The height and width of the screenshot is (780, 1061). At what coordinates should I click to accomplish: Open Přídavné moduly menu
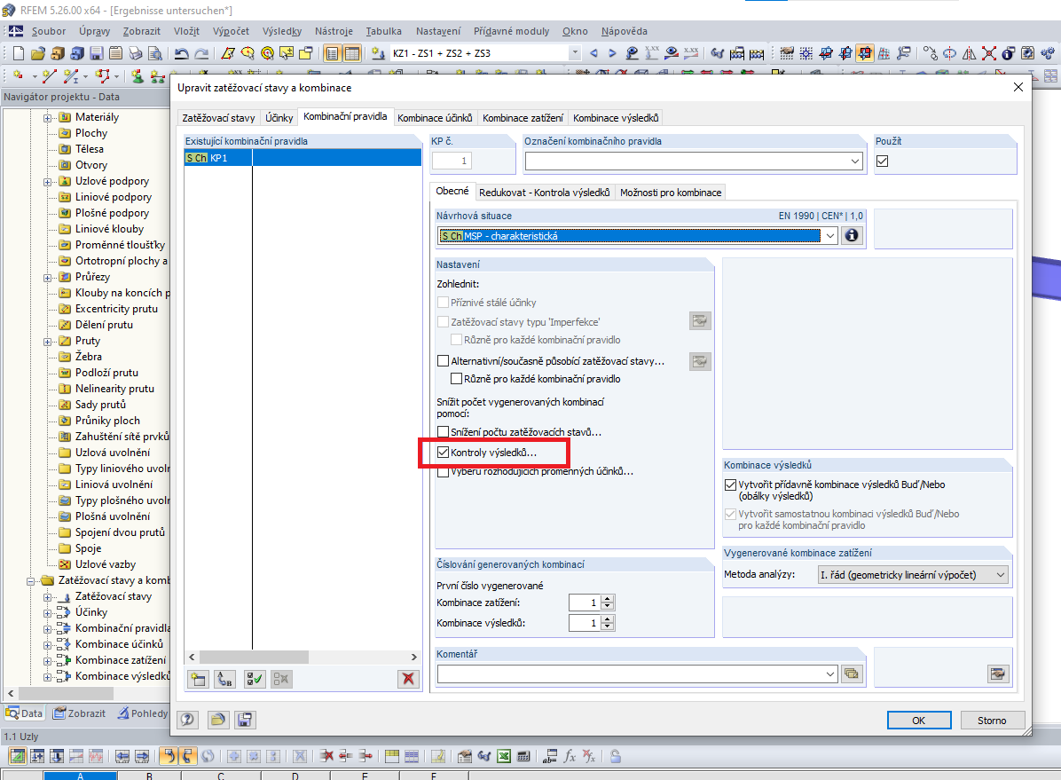point(512,31)
